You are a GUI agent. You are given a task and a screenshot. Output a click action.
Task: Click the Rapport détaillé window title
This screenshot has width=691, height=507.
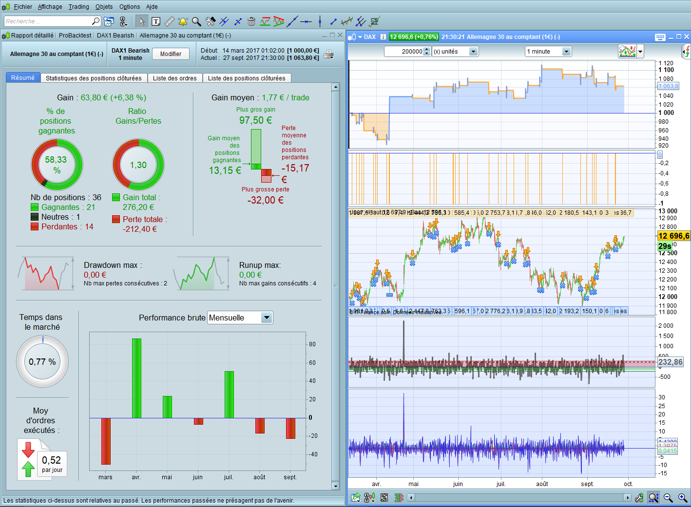[x=32, y=36]
